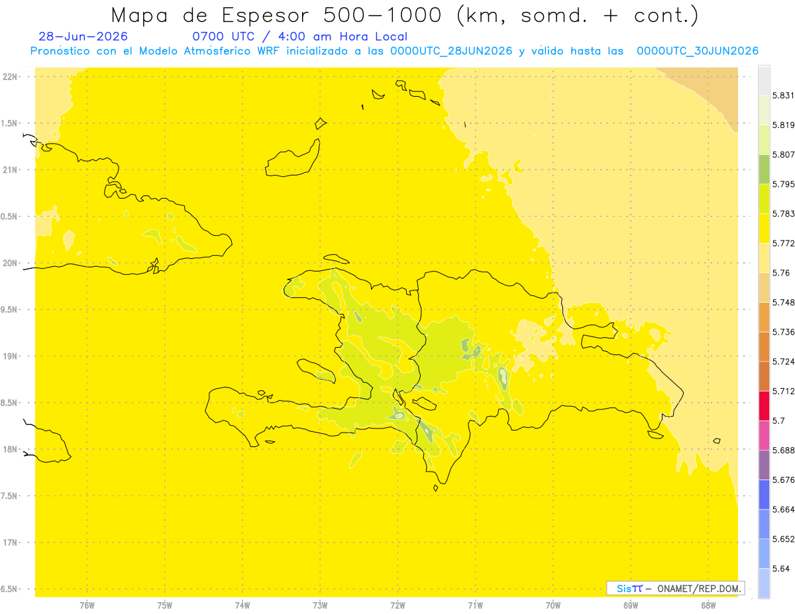
Task: Click the color bar value 5.795
Action: (x=784, y=184)
